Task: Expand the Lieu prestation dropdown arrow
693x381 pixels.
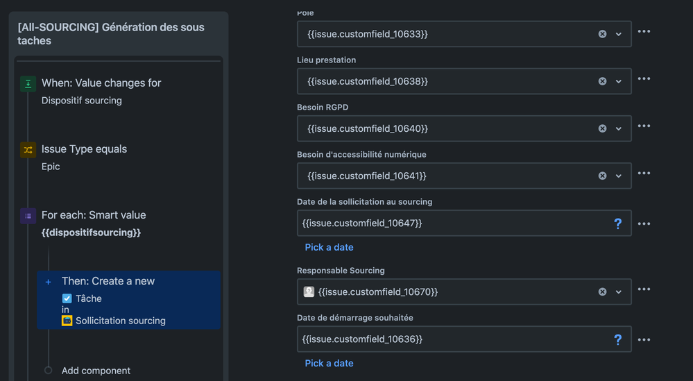Action: tap(619, 81)
